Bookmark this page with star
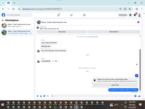 click(130, 9)
